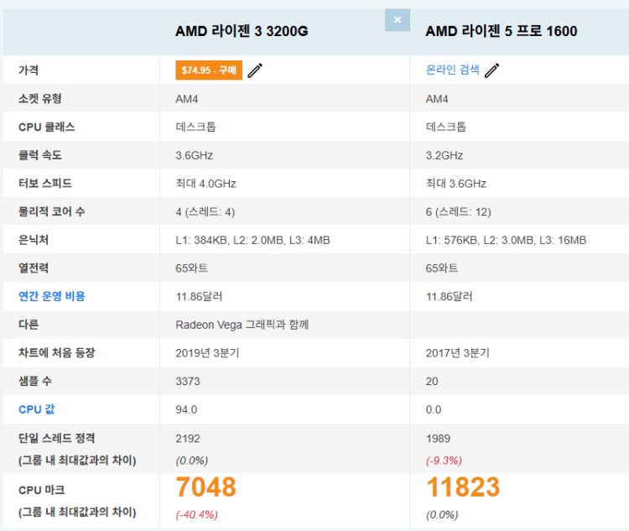Select the 2192 single thread rating
629x531 pixels.
coord(188,438)
